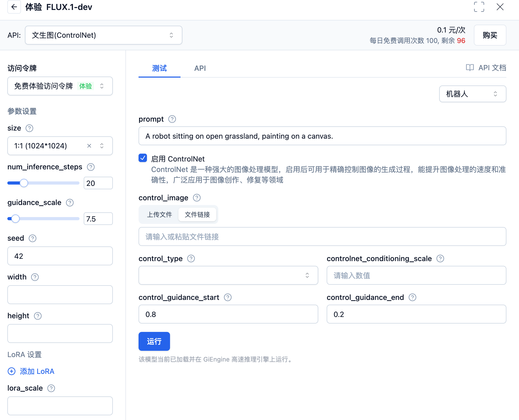Screen dimensions: 519x420
Task: Focus the width input field
Action: [x=60, y=295]
